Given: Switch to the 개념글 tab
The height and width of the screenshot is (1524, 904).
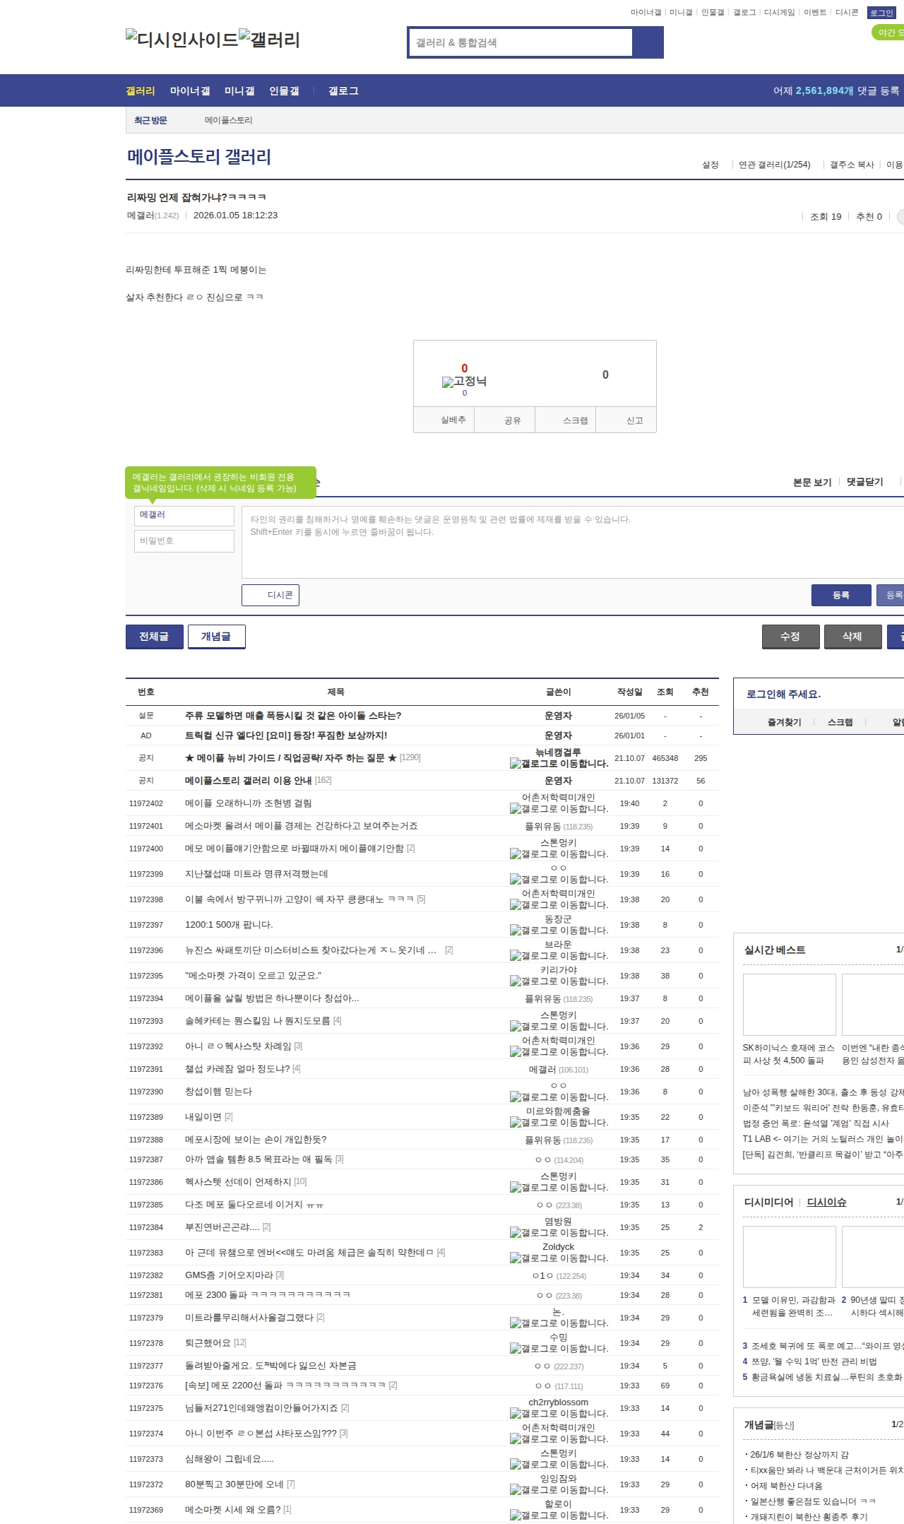Looking at the screenshot, I should pos(216,637).
